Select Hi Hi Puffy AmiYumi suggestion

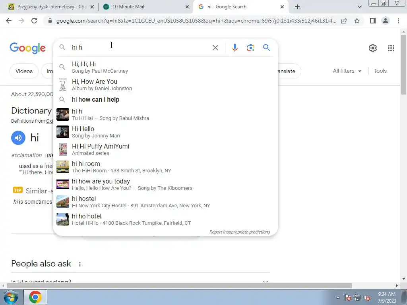(x=165, y=149)
